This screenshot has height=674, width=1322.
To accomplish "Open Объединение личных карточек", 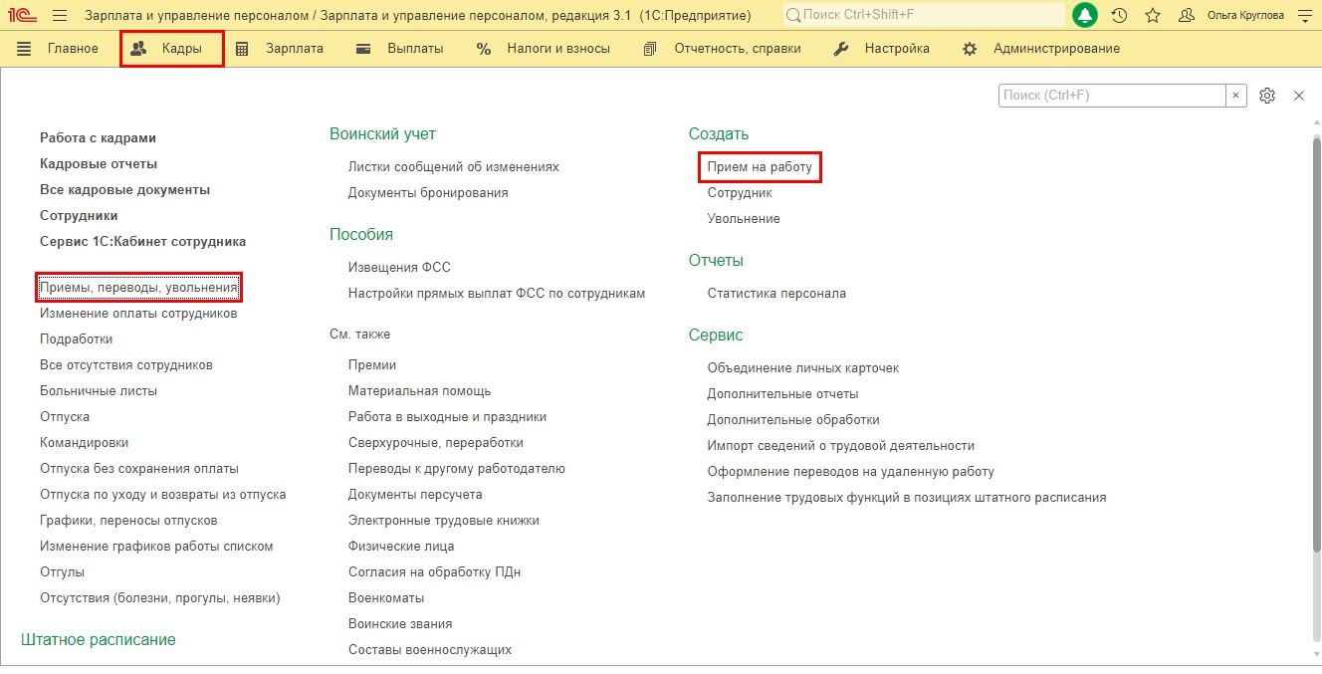I will click(x=803, y=368).
